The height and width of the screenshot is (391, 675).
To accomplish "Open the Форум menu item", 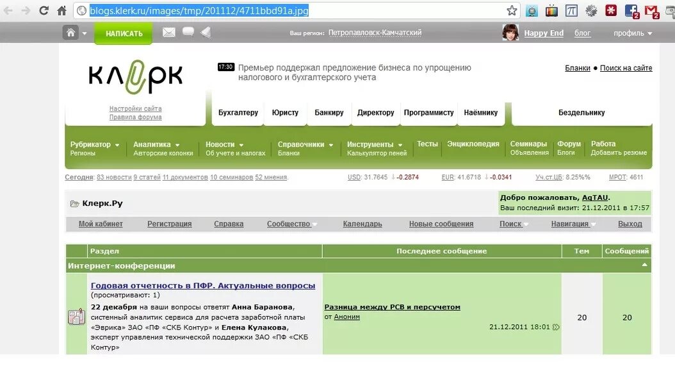I will 569,144.
